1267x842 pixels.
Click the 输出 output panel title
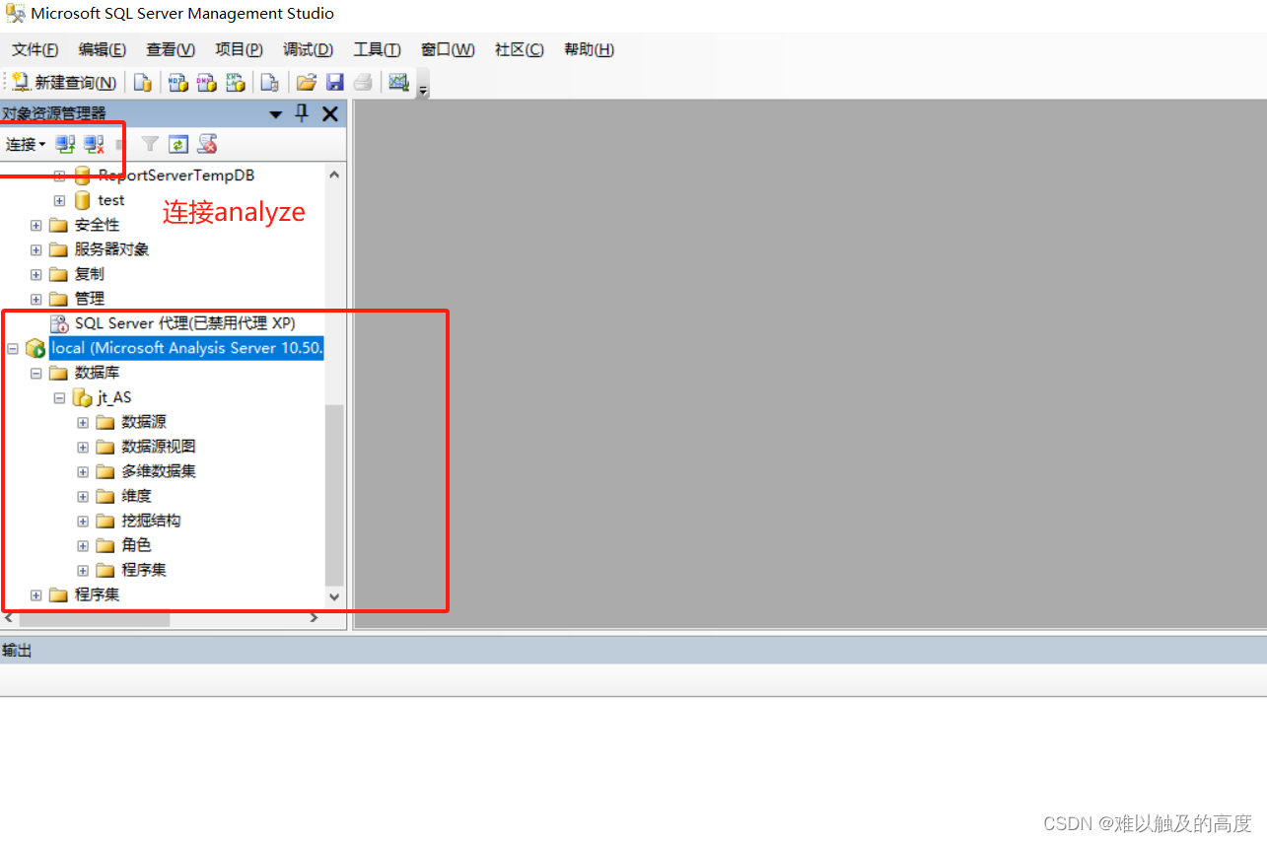pos(17,651)
